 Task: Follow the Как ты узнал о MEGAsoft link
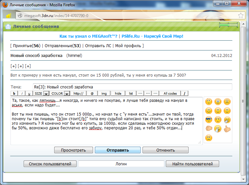pos(88,36)
